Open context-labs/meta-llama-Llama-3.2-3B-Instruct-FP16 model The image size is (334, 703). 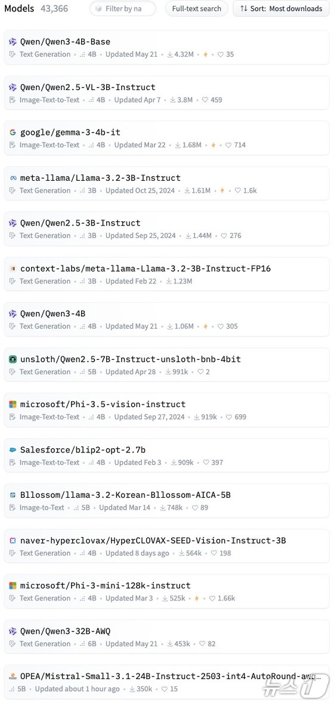point(146,269)
